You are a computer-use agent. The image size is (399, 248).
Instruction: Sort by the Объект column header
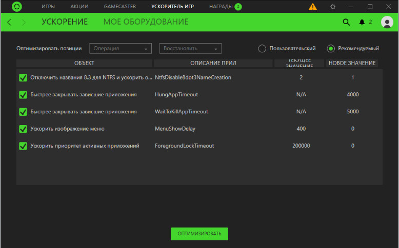[84, 63]
